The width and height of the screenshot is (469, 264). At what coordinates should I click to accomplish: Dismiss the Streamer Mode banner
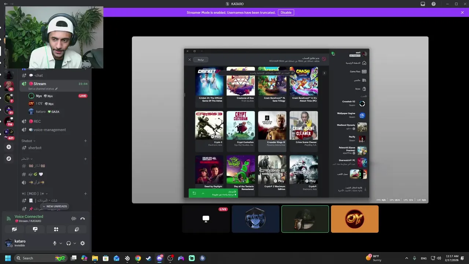tap(462, 12)
